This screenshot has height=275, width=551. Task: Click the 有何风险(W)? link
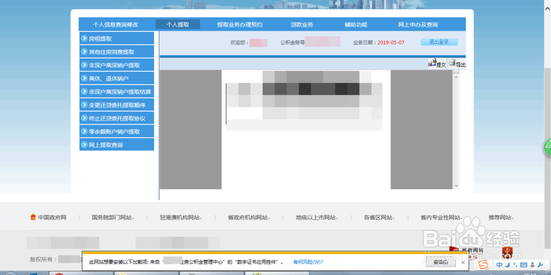coord(308,262)
